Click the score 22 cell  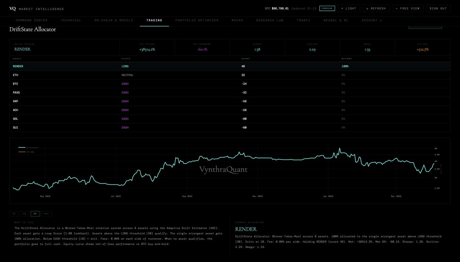(243, 75)
